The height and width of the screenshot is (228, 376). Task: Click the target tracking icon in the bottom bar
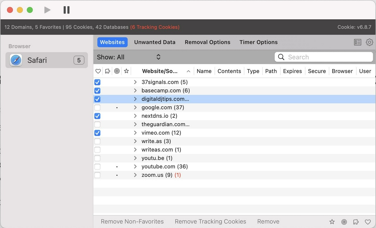point(344,222)
